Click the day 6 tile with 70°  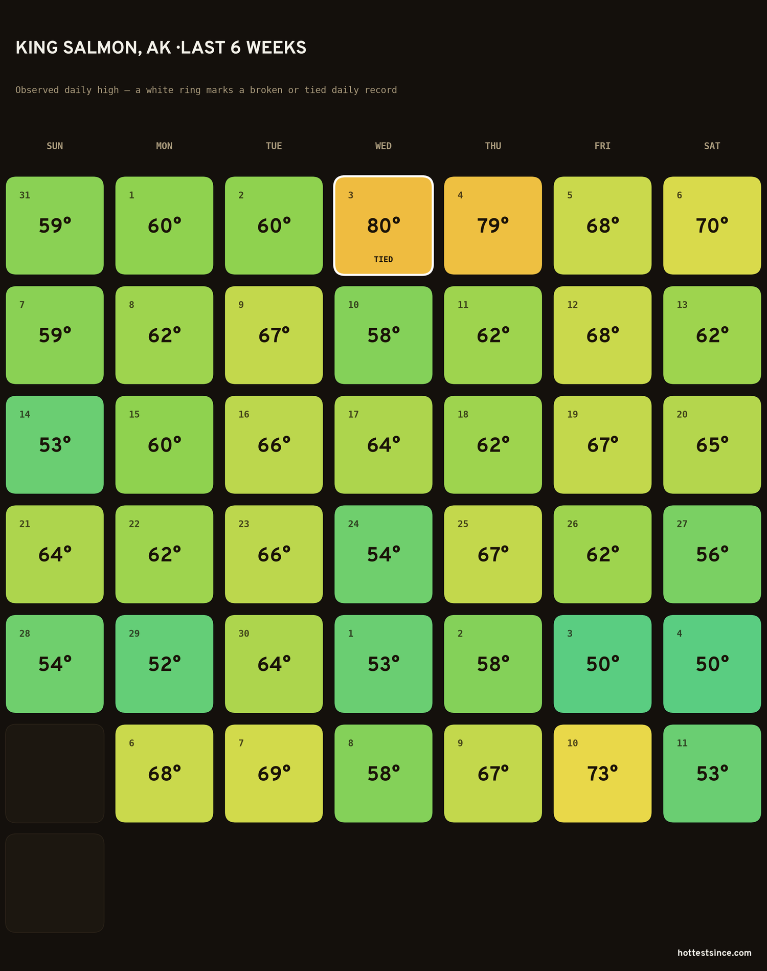tap(712, 225)
